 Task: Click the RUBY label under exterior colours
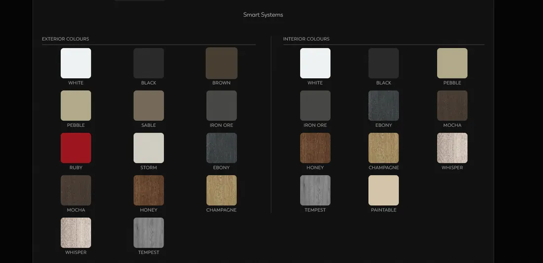(76, 167)
